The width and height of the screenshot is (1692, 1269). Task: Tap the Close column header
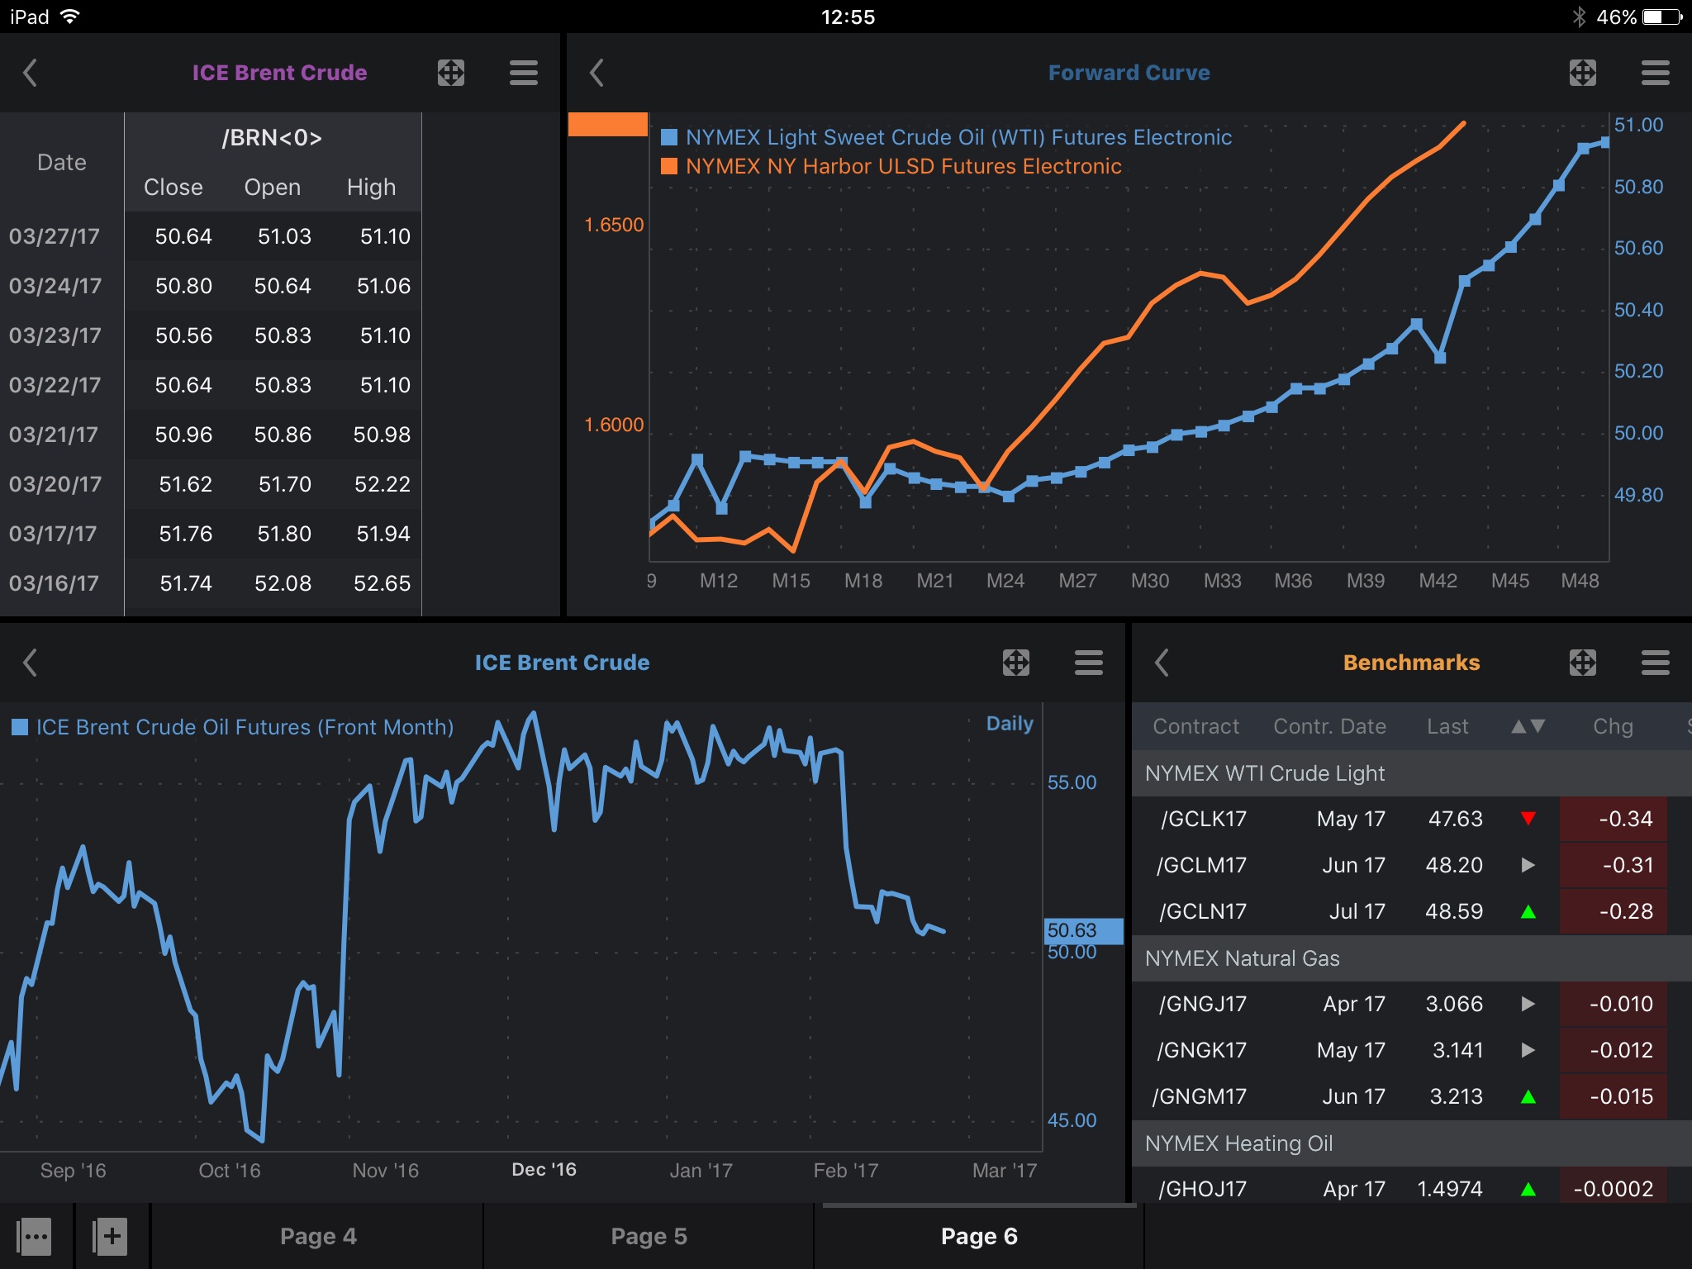(173, 188)
